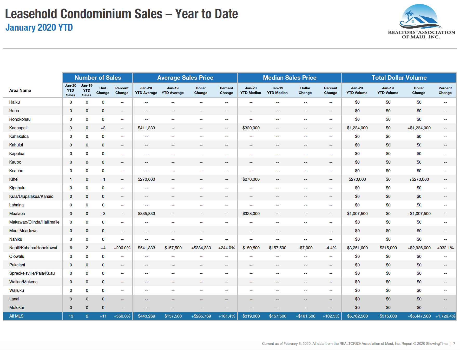This screenshot has width=460, height=350.
Task: Click Kaanapali average price '$411,333'
Action: click(146, 128)
